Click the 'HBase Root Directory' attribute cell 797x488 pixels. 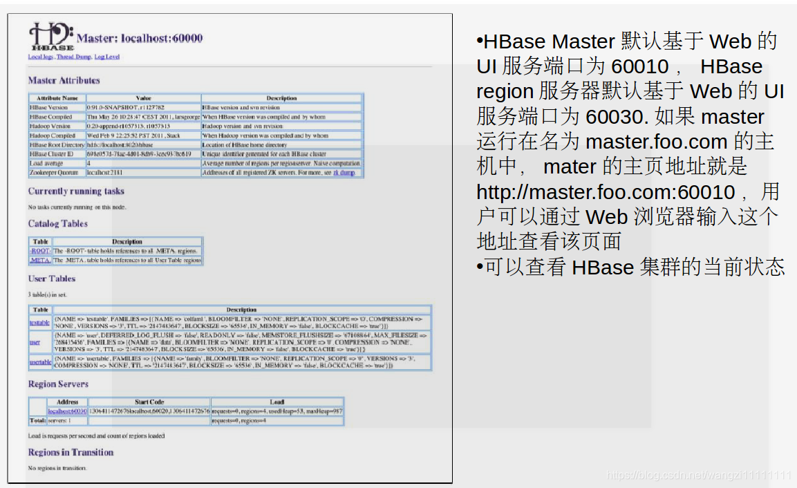pos(57,145)
